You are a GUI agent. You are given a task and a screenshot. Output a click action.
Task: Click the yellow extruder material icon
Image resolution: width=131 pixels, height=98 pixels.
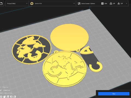[32, 4]
